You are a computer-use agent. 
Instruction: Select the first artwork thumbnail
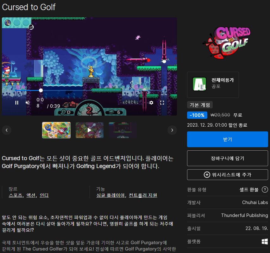tap(56, 130)
